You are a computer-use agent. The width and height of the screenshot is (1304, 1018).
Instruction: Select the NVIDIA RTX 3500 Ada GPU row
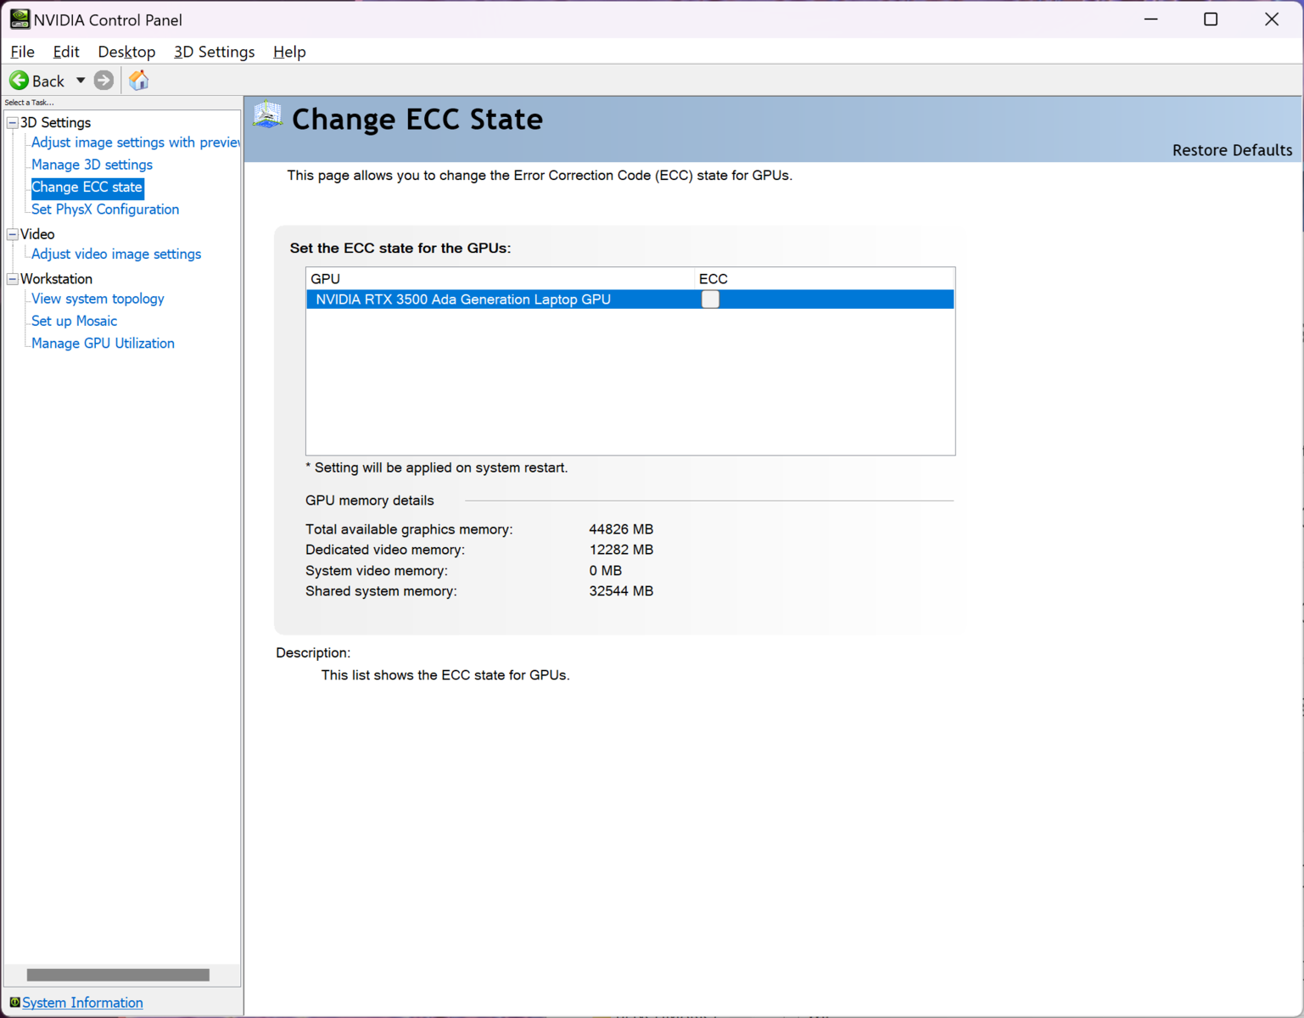coord(630,299)
